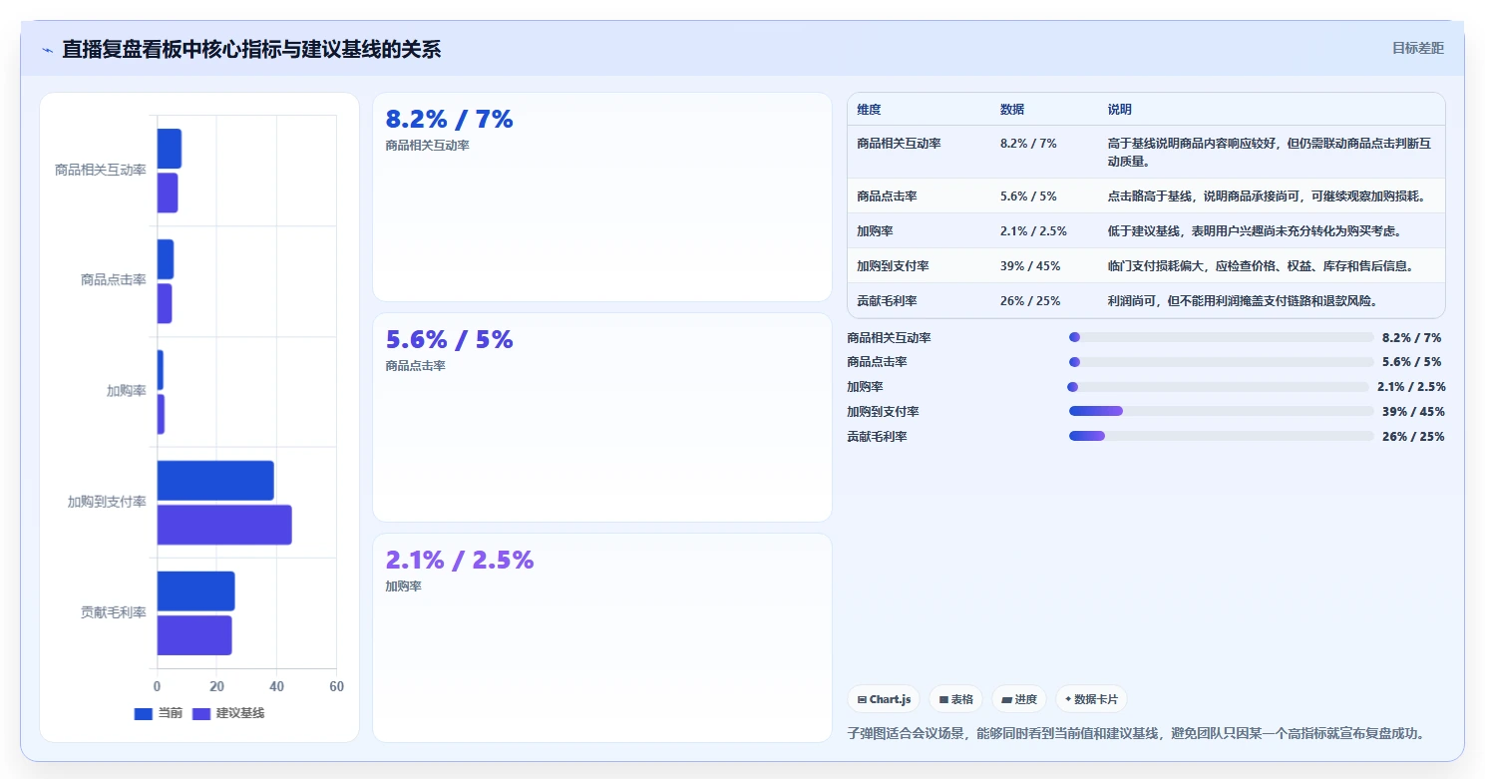Toggle the 当前 legend swatch in chart

144,714
